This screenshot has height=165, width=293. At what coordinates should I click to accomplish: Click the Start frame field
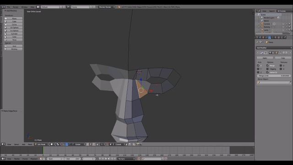pyautogui.click(x=55, y=159)
